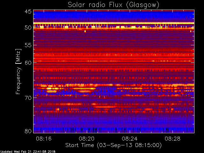Click the plot title 'Solar radio Flux (Glasgow)'
The height and width of the screenshot is (153, 204).
(113, 5)
